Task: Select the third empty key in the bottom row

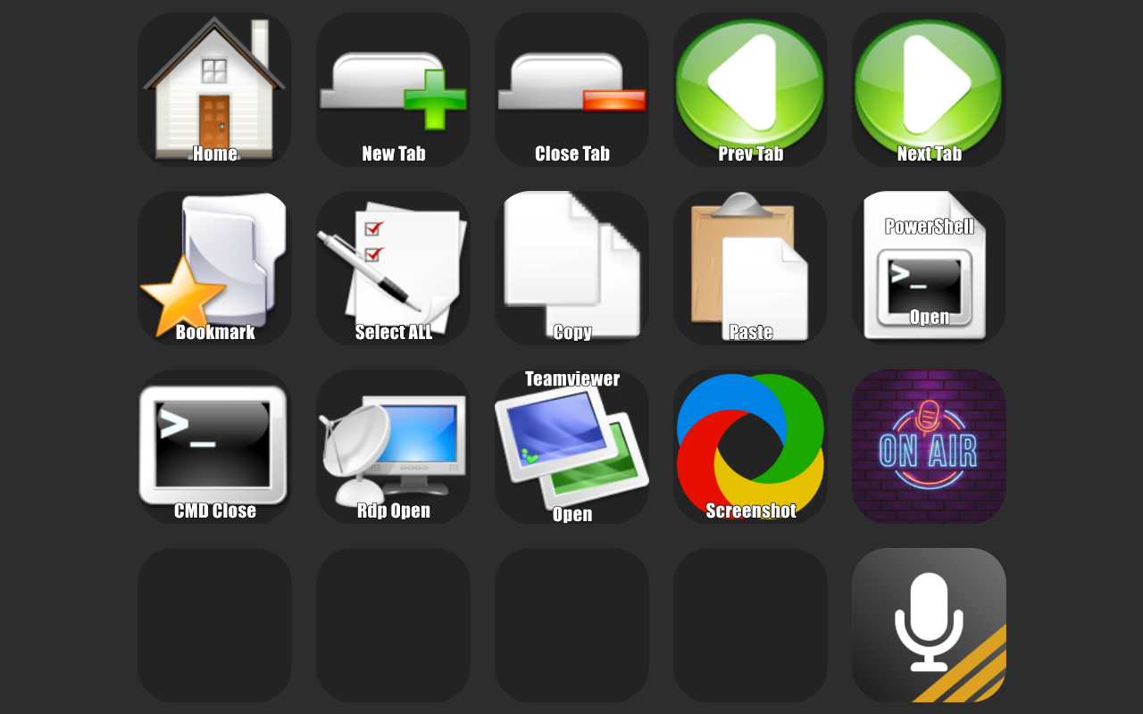Action: 571,625
